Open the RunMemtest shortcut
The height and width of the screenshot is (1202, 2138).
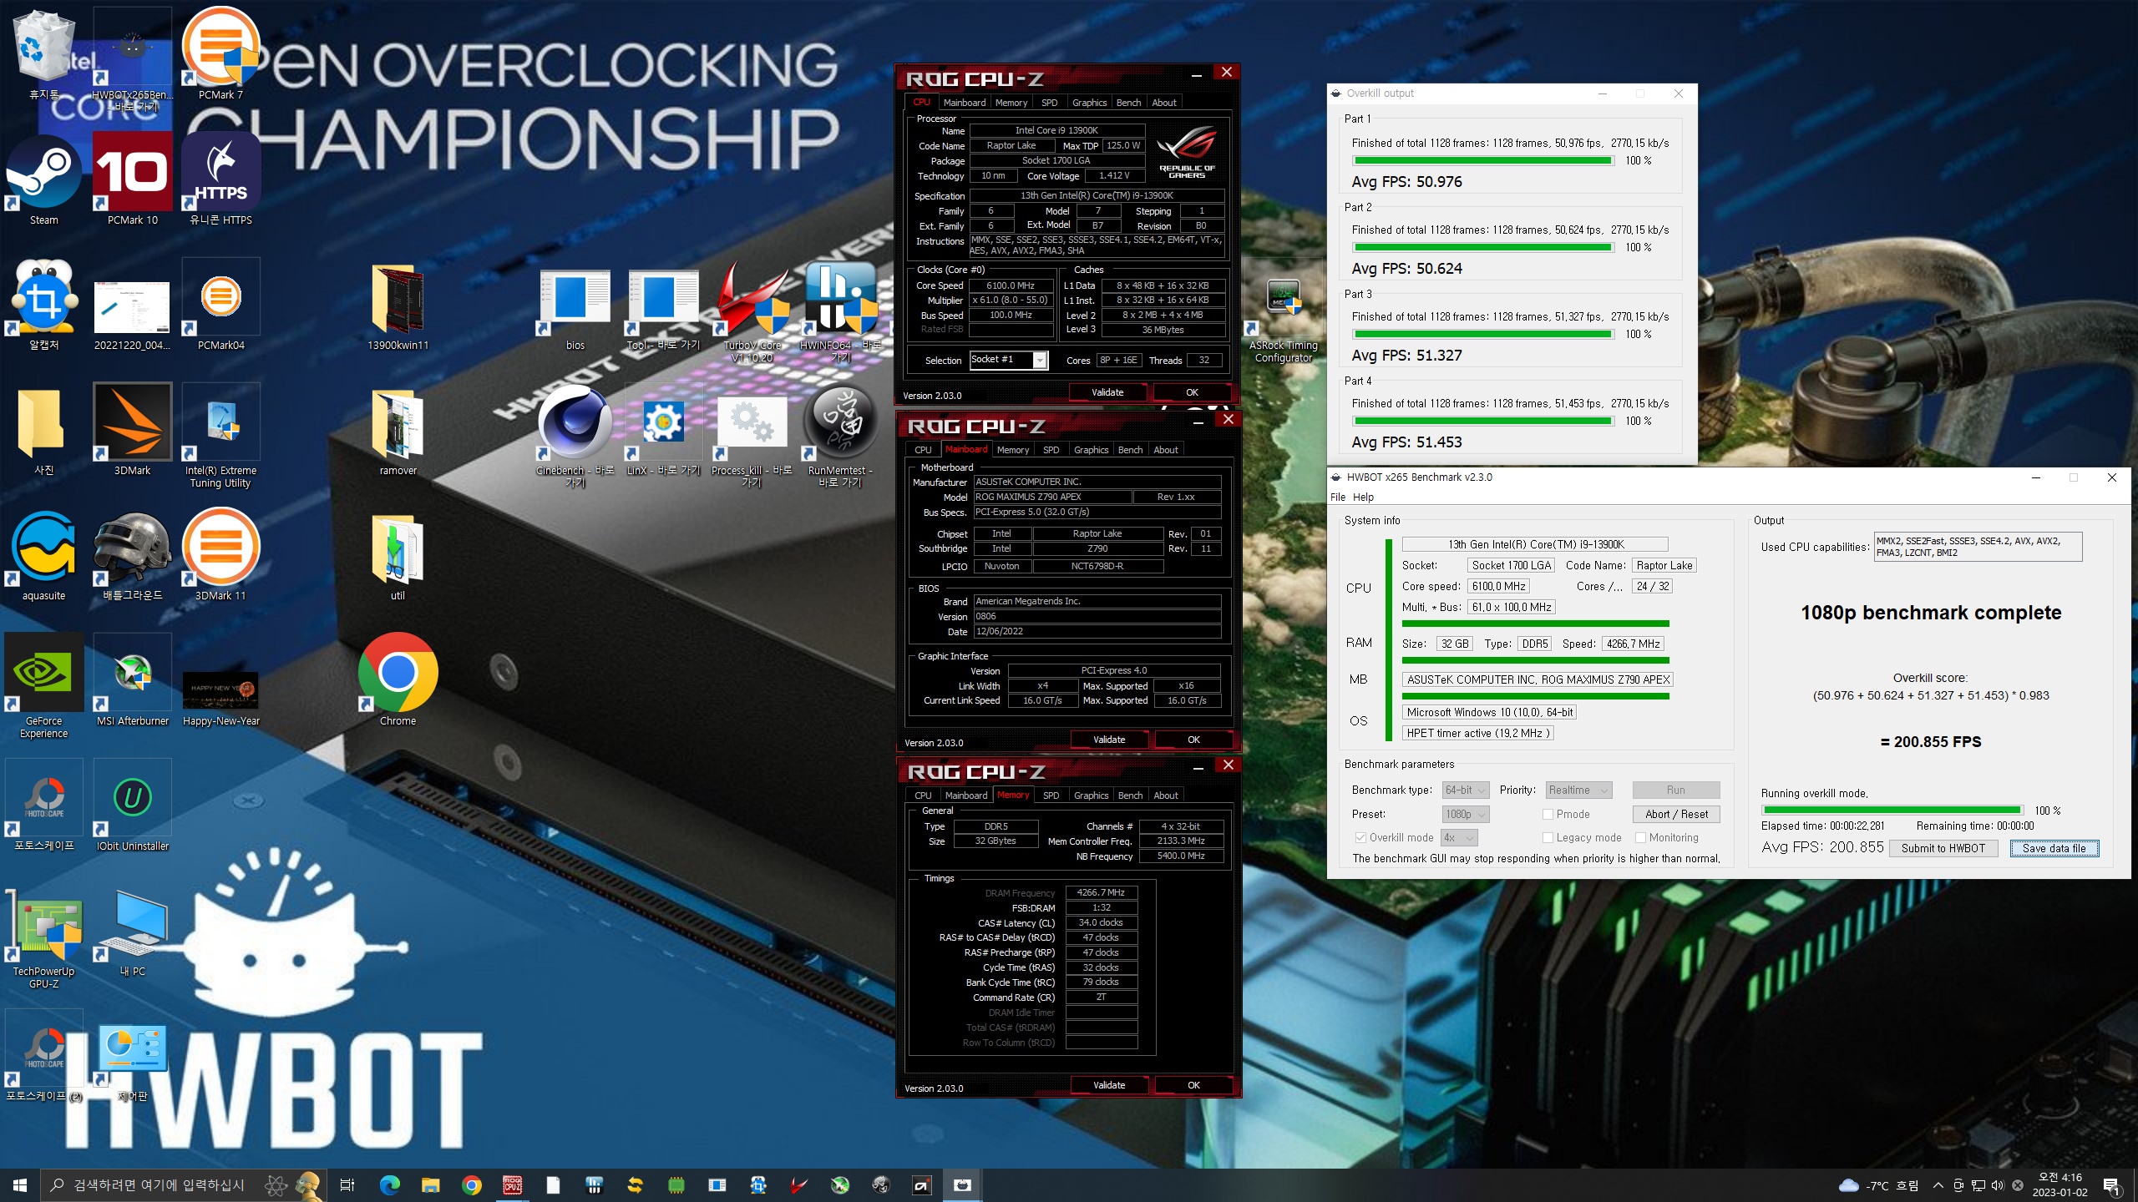coord(840,436)
